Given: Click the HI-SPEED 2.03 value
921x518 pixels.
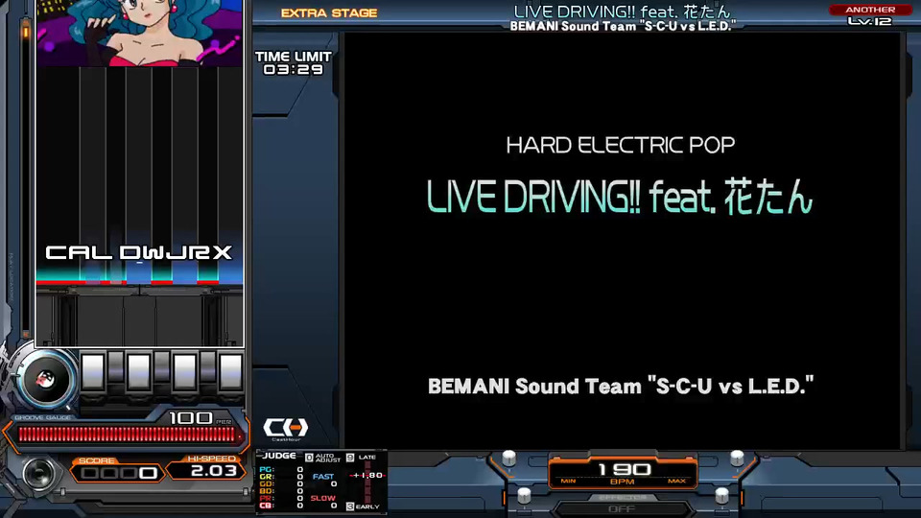Looking at the screenshot, I should pos(213,470).
